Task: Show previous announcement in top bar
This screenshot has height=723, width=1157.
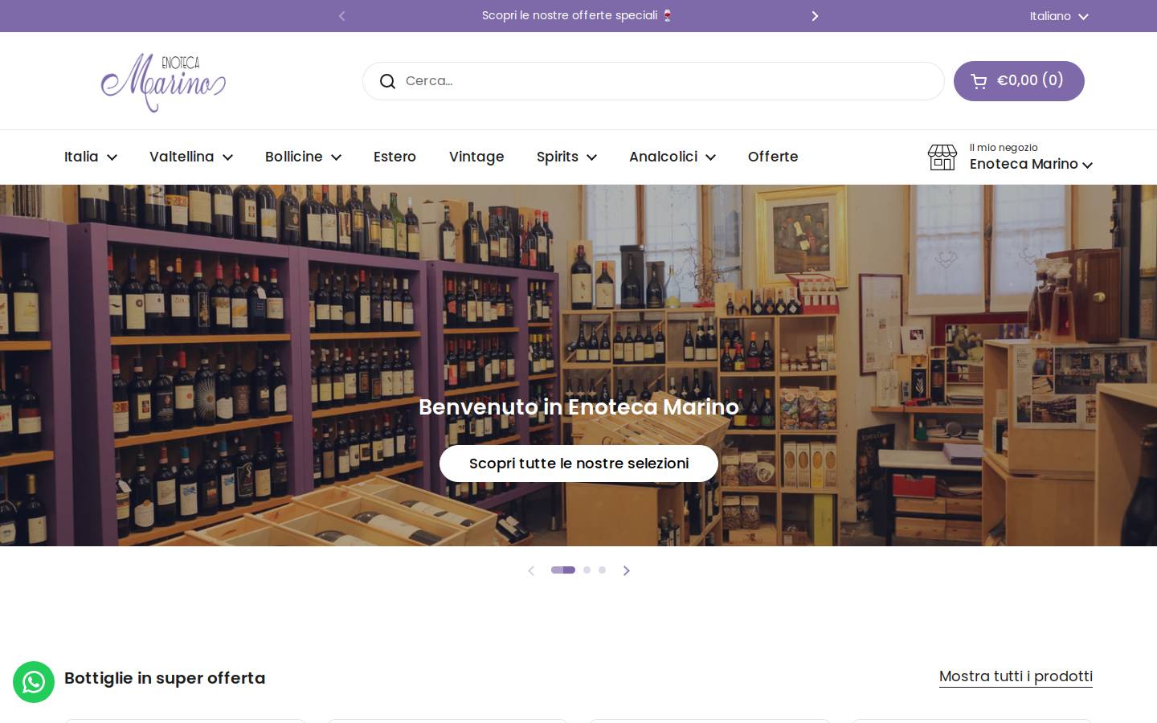Action: point(341,16)
